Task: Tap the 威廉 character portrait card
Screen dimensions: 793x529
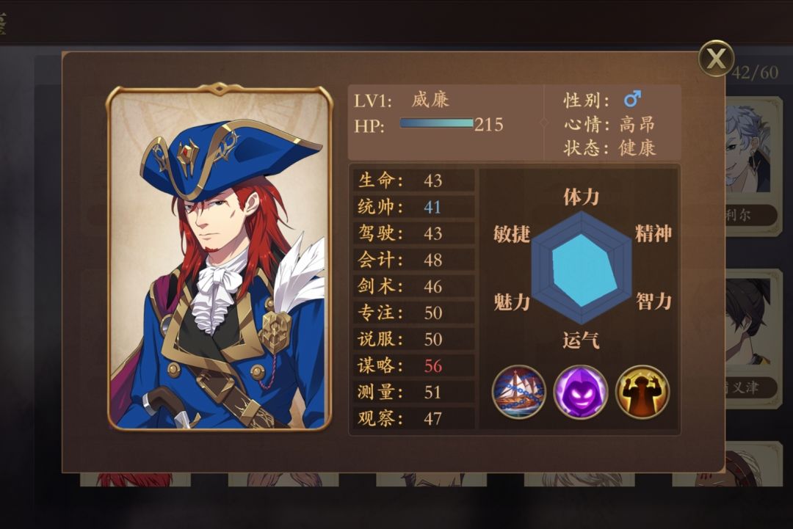Action: click(220, 258)
